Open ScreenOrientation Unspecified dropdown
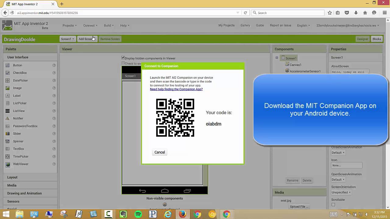390x219 pixels. pos(341,193)
